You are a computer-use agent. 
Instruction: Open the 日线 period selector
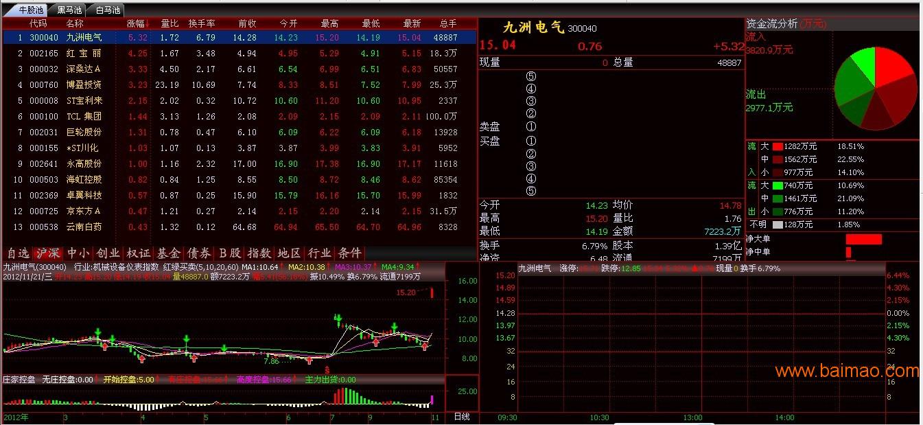click(462, 417)
